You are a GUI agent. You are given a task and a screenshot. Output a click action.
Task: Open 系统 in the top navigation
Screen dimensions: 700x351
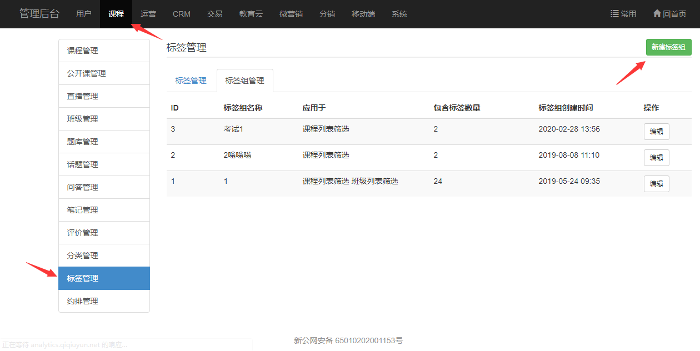399,14
